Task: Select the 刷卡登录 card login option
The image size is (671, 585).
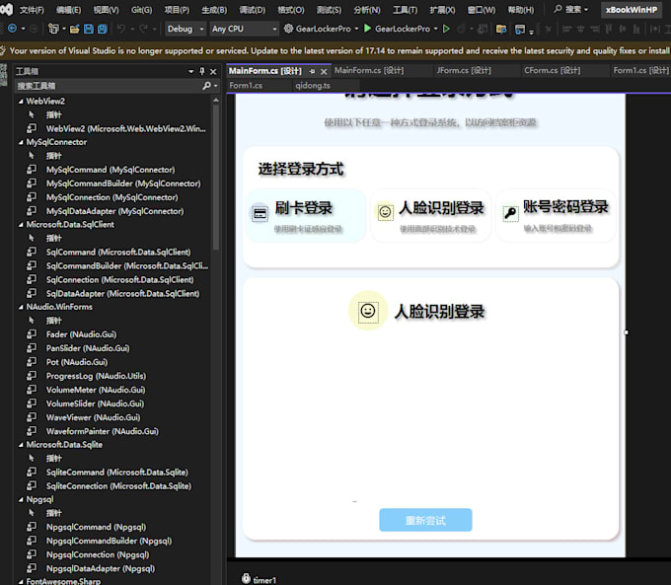Action: coord(306,216)
